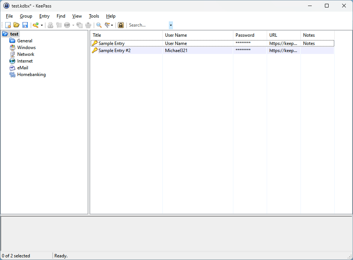The height and width of the screenshot is (260, 353).
Task: Open the Add Entry dropdown arrow
Action: [x=42, y=25]
